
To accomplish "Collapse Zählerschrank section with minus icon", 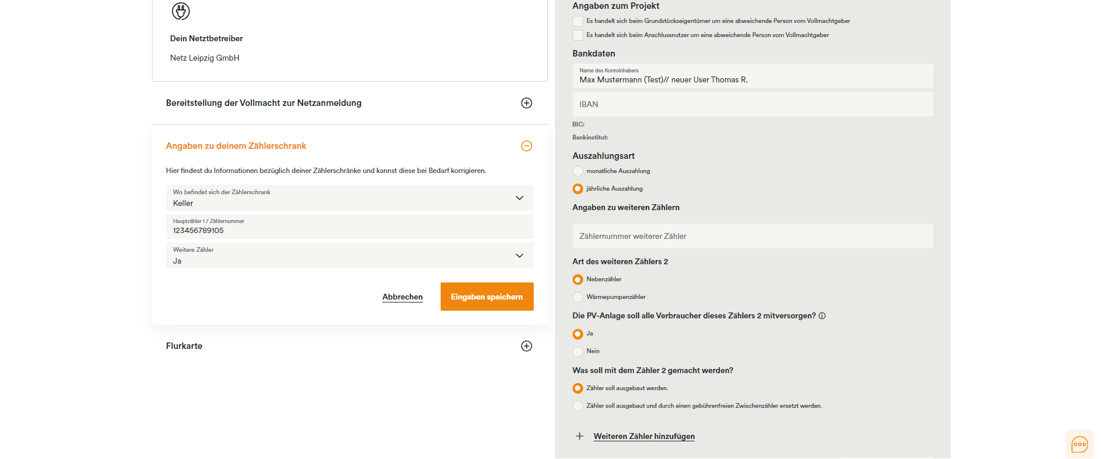I will pyautogui.click(x=527, y=146).
